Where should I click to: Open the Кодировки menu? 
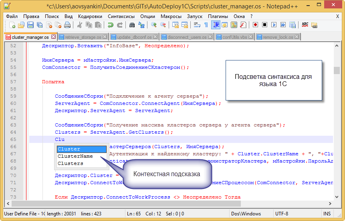[x=91, y=16]
